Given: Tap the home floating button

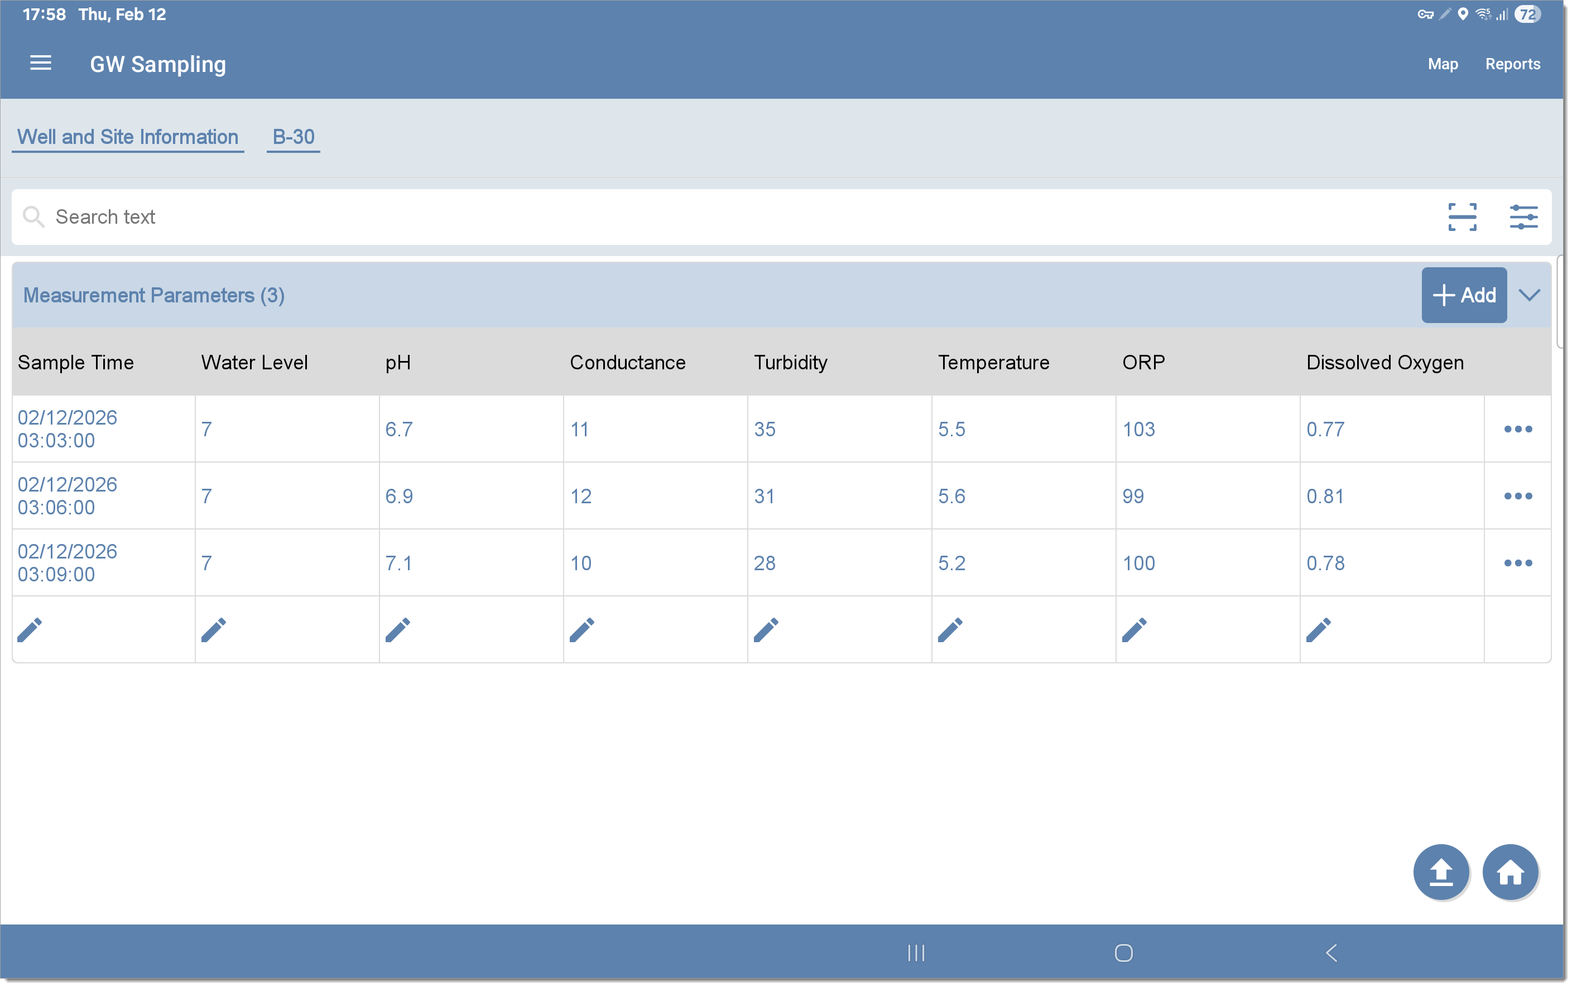Looking at the screenshot, I should pyautogui.click(x=1510, y=872).
